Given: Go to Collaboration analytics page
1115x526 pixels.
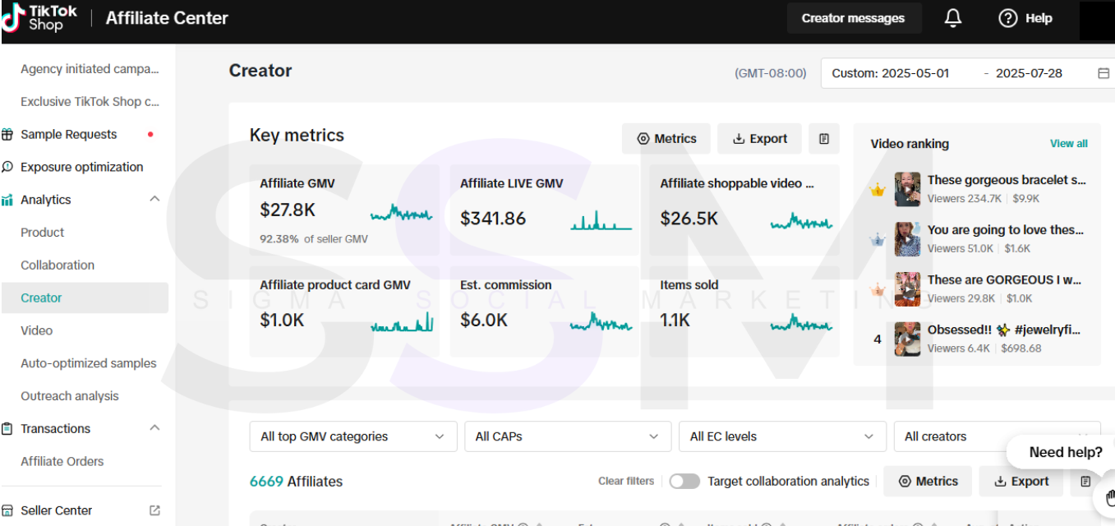Looking at the screenshot, I should (58, 265).
